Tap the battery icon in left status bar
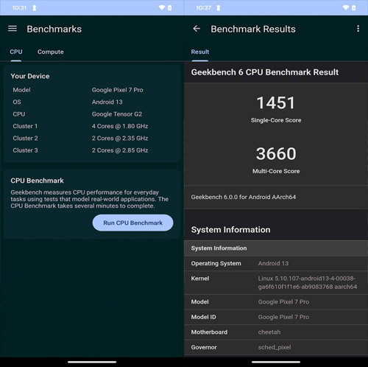368x367 pixels. (x=169, y=8)
